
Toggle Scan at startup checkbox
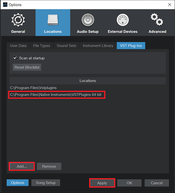15,58
